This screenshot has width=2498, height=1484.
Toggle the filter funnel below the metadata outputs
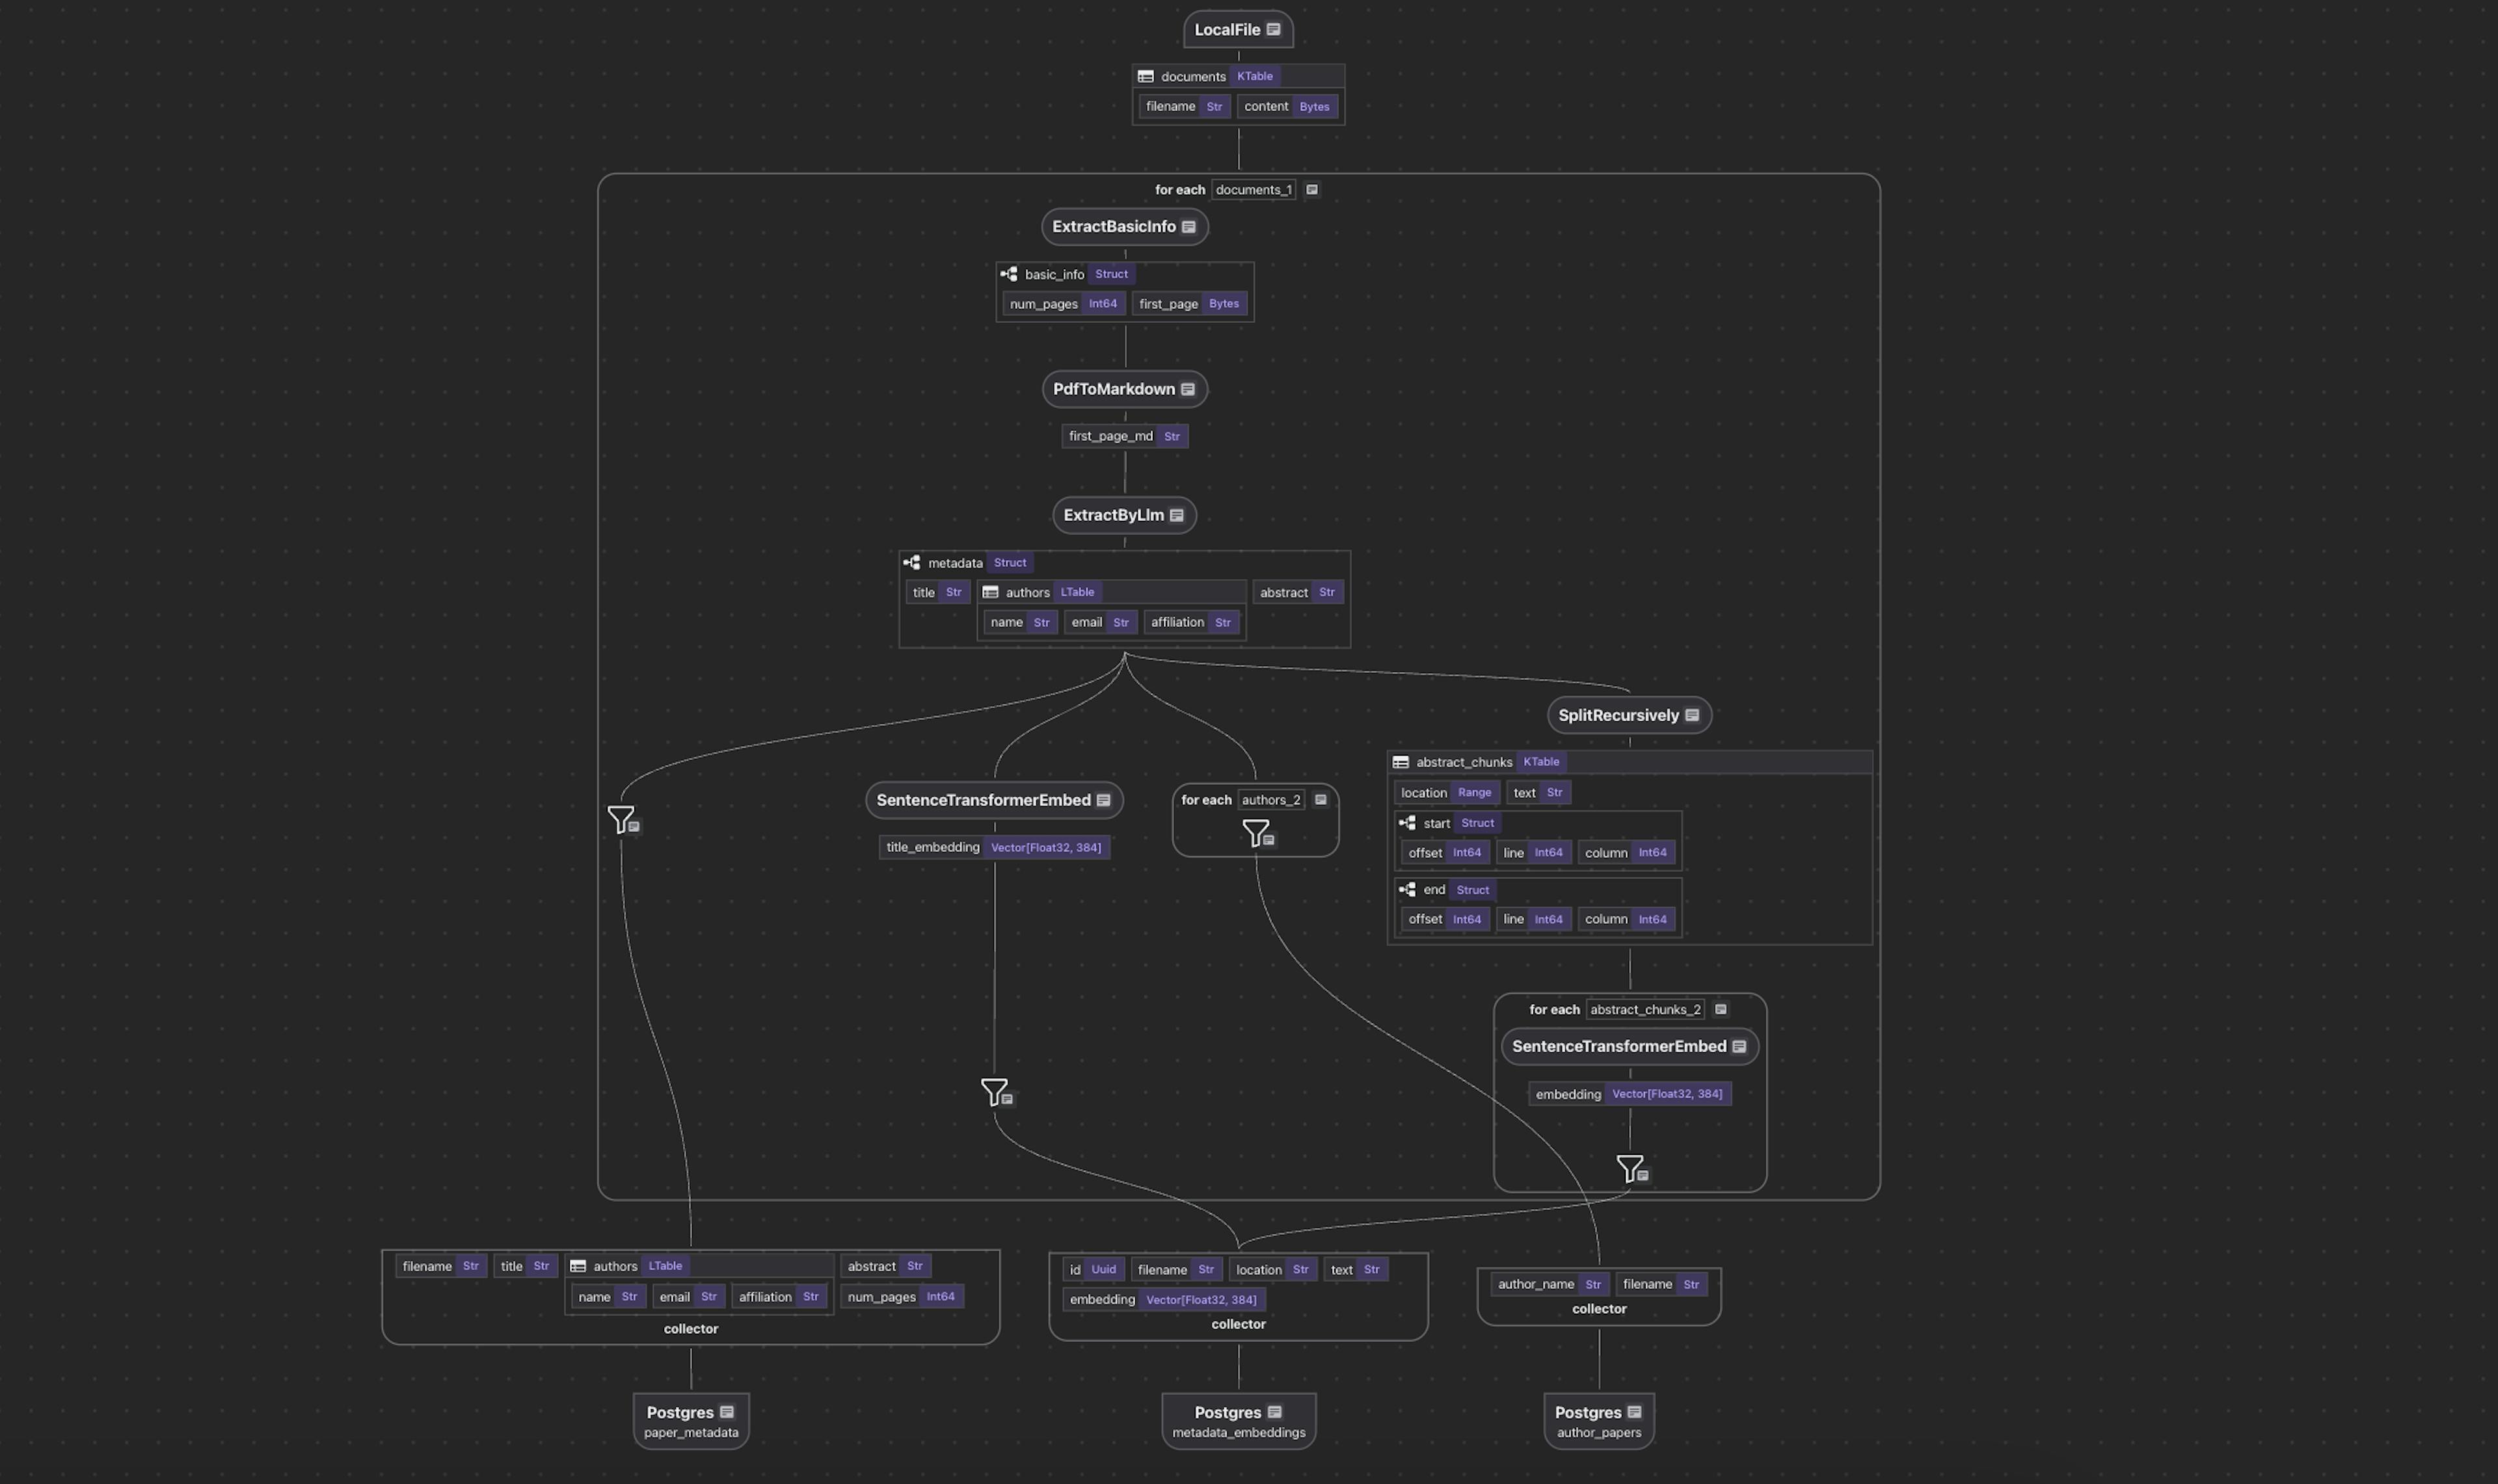point(622,820)
